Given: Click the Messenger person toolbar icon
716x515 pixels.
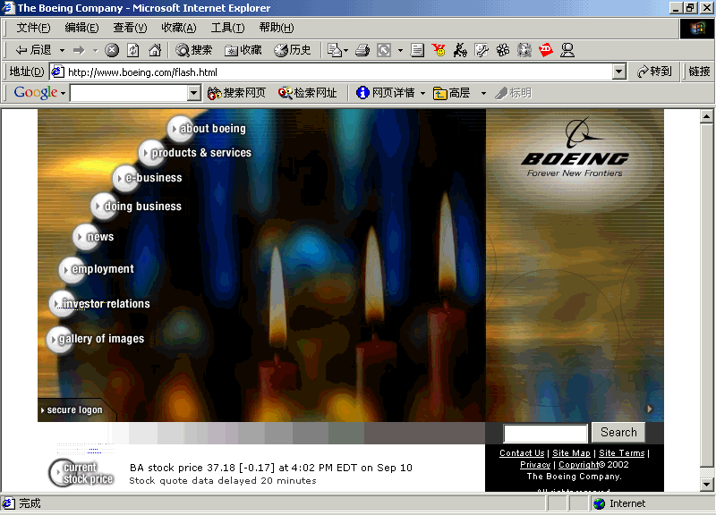Looking at the screenshot, I should 567,50.
